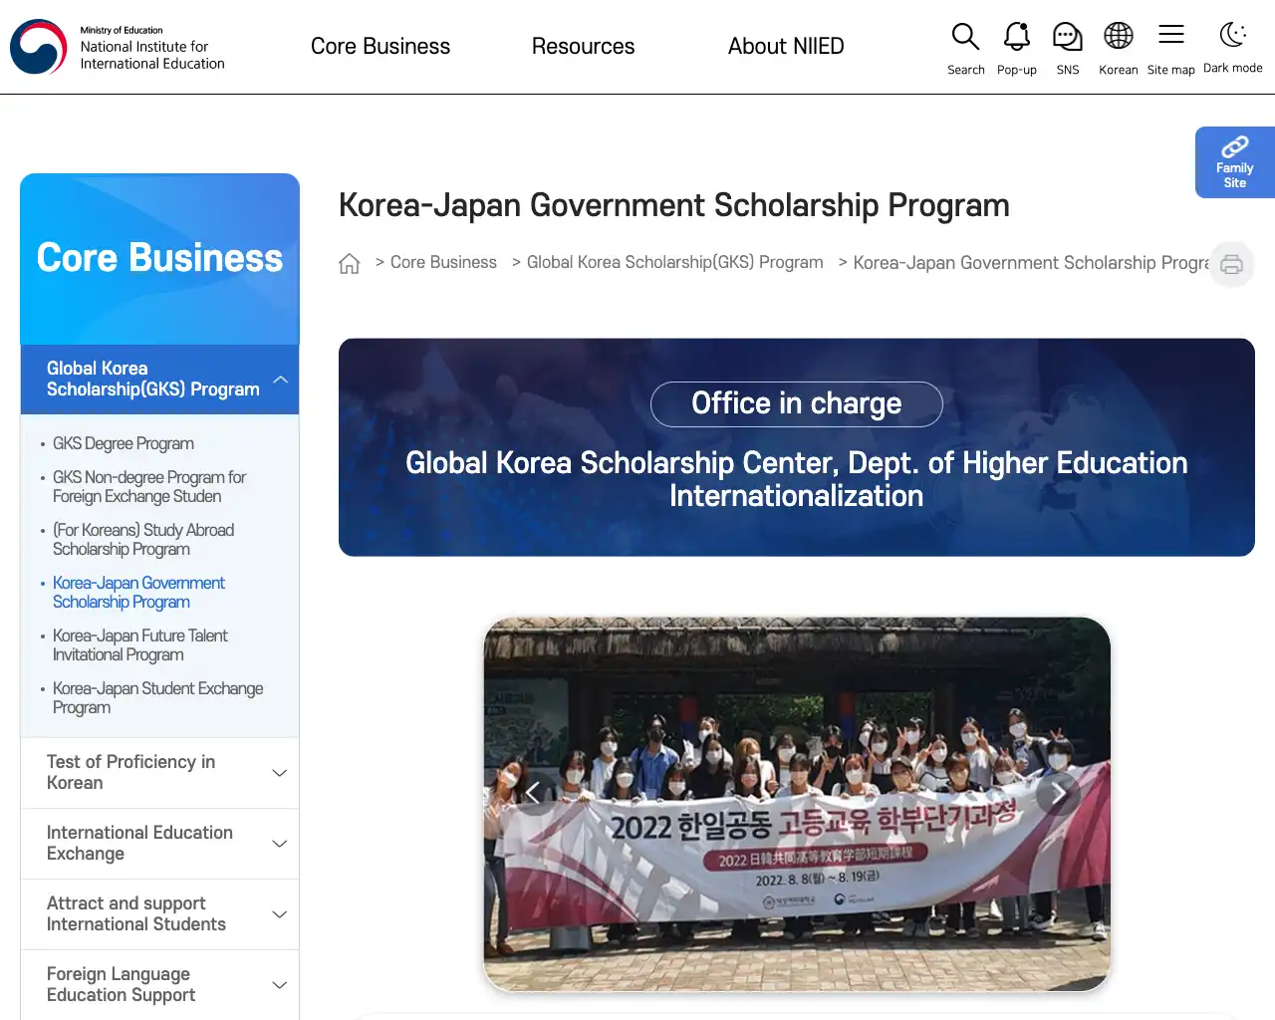Open the Resources menu
Viewport: 1275px width, 1020px height.
pyautogui.click(x=583, y=46)
